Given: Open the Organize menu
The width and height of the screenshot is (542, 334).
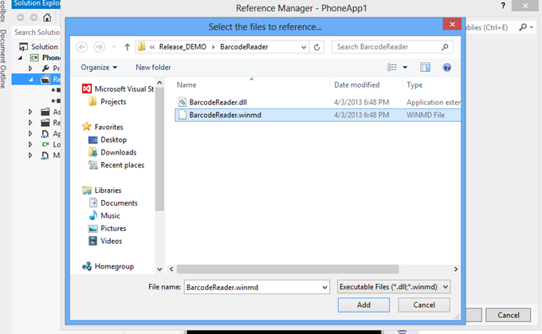Looking at the screenshot, I should pos(99,68).
